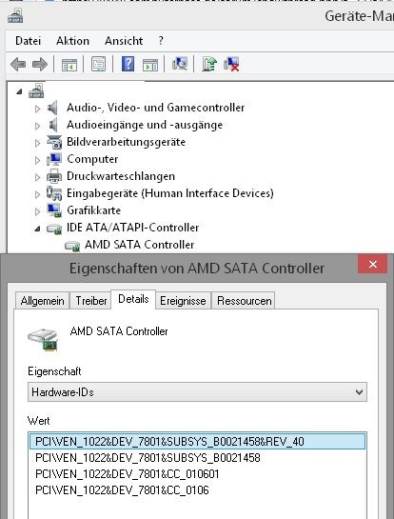Open the Hardware-IDs property dropdown
This screenshot has width=394, height=519.
(x=197, y=392)
